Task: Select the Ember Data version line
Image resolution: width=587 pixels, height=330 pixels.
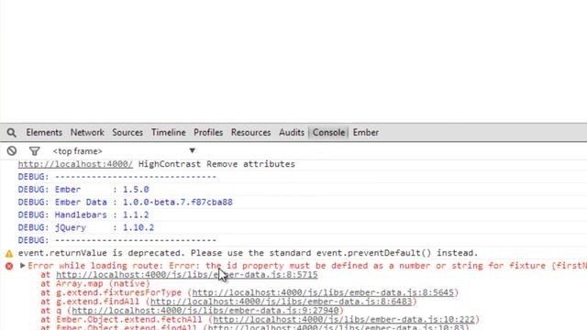Action: [x=126, y=202]
